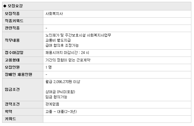194x126 pixels.
Task: Select the 모집직종 row label
Action: coord(23,14)
